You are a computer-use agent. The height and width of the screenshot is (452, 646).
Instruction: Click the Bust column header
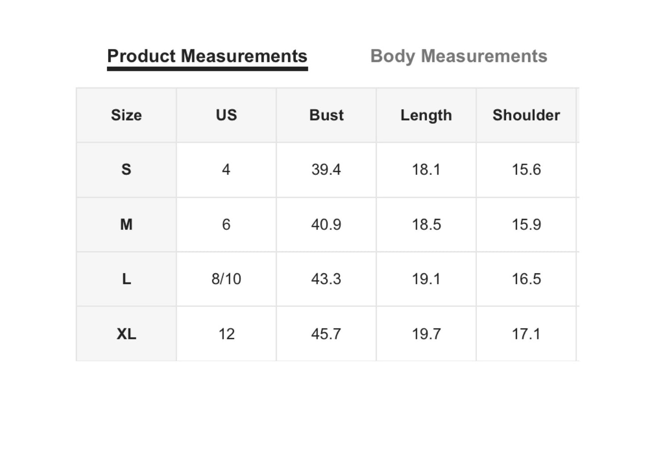(x=326, y=115)
